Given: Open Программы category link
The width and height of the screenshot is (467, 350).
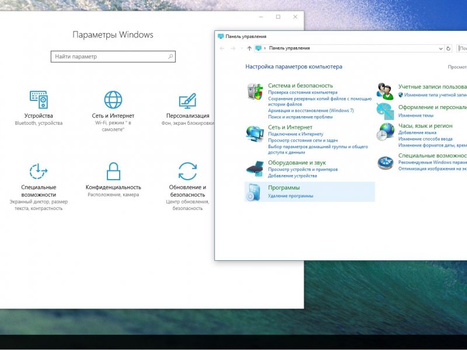Looking at the screenshot, I should 284,188.
